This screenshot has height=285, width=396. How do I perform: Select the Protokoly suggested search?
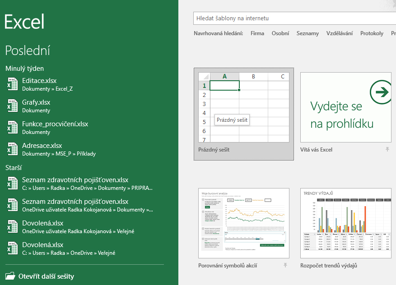[x=372, y=33]
